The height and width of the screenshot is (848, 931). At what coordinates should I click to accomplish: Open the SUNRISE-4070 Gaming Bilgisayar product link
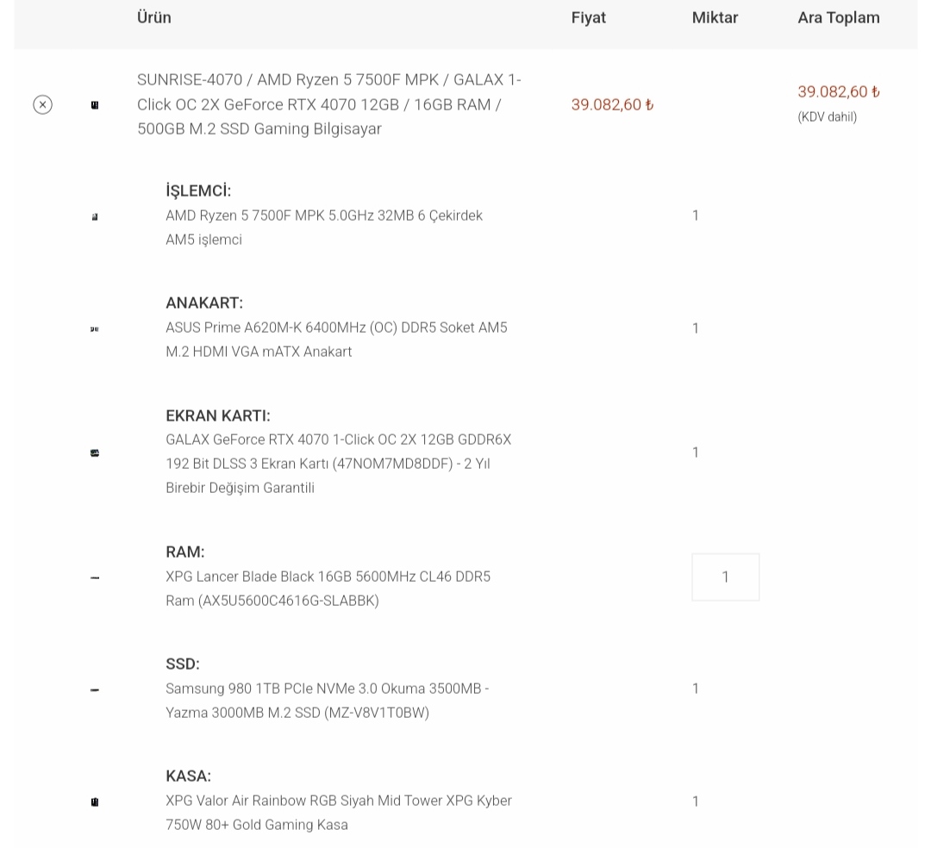pyautogui.click(x=328, y=104)
